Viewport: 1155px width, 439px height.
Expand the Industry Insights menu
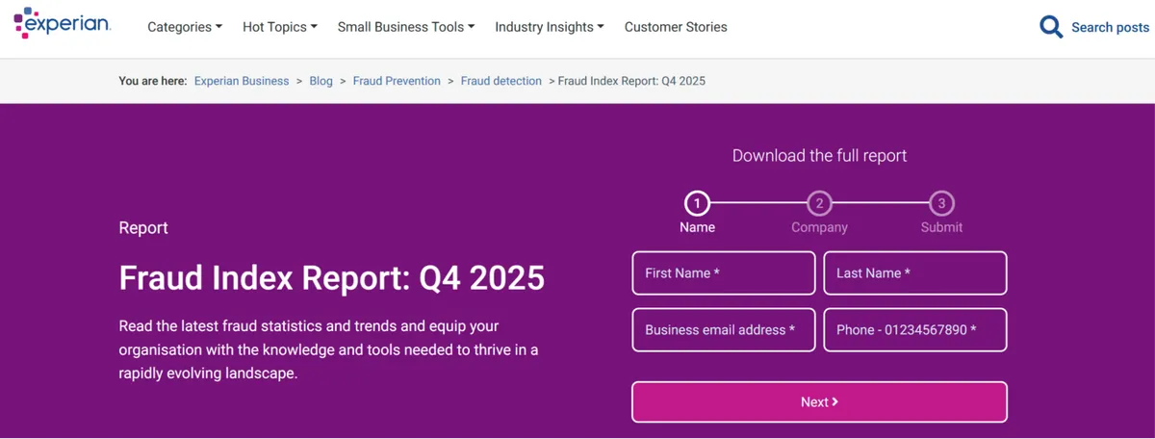pos(549,27)
